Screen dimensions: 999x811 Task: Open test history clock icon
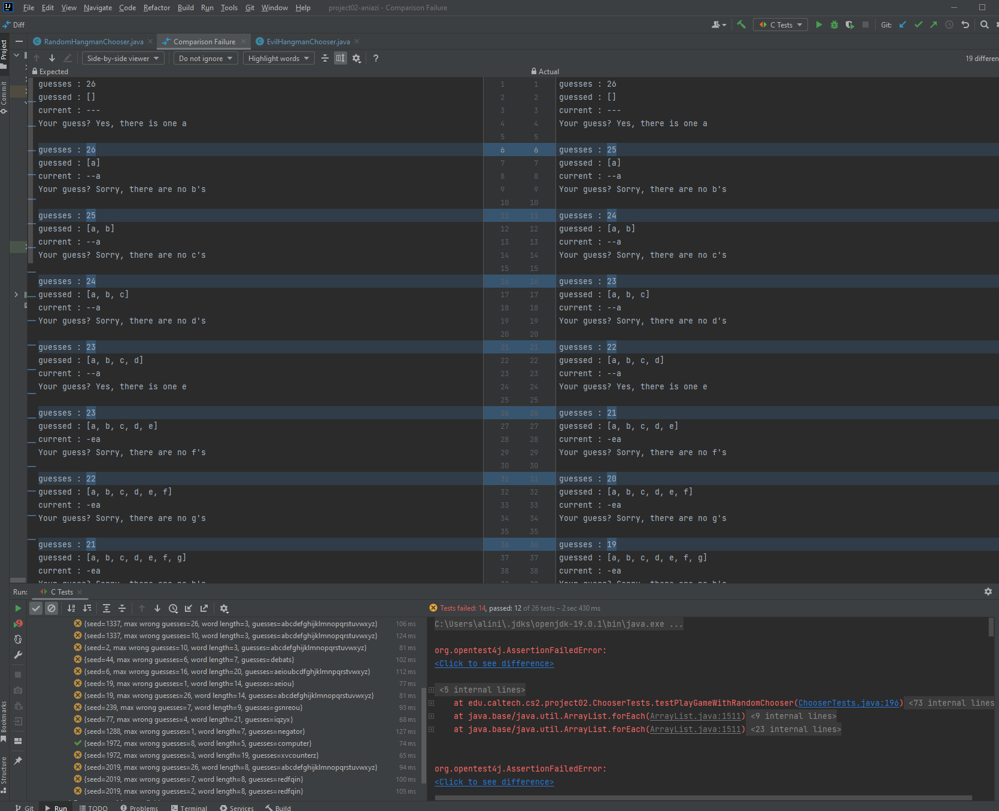[173, 608]
